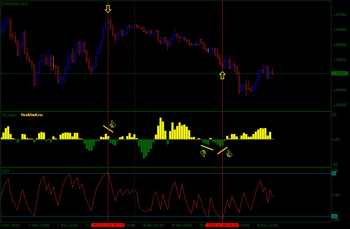Click the 8 Nov 01:00 time label

[x=154, y=225]
